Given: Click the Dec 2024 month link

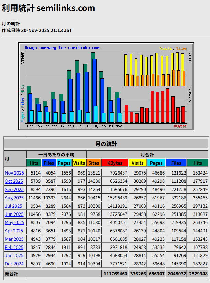Looking at the screenshot, I should [14, 264].
